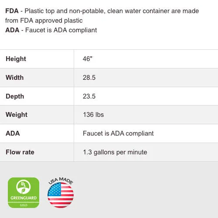The height and width of the screenshot is (218, 218).
Task: Select the ADA row label in table
Action: [13, 133]
